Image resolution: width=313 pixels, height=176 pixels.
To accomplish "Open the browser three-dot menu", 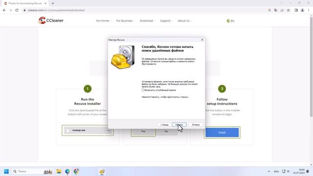I will pos(309,10).
